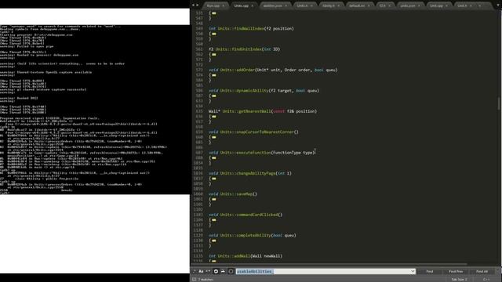
Task: Unfold the collapsed body of addOrder
Action: click(x=214, y=75)
